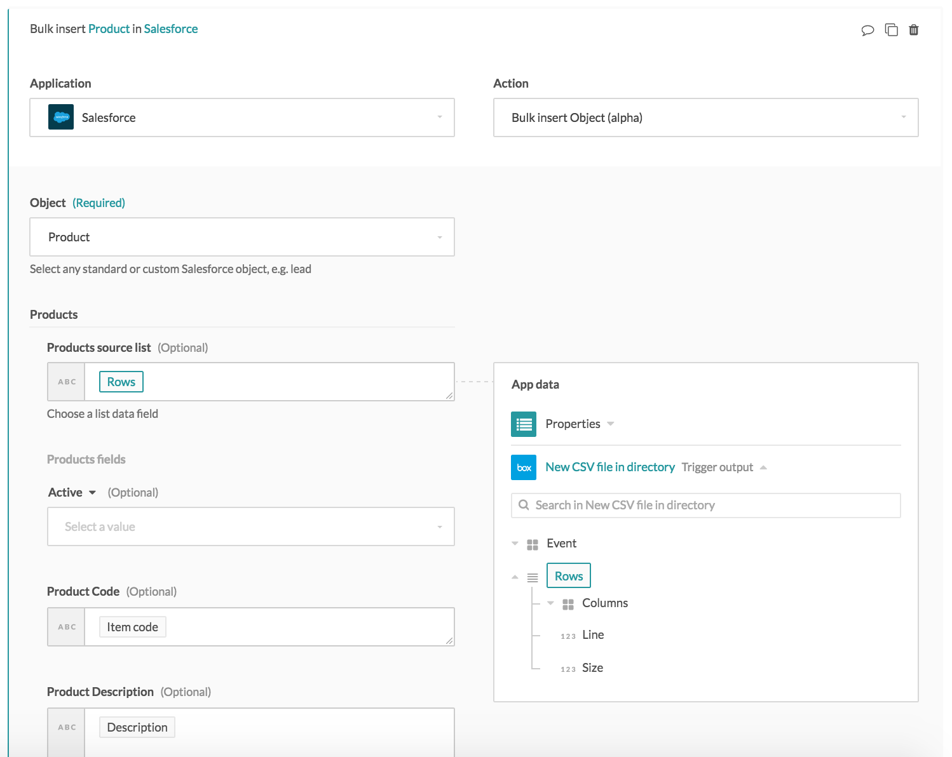The width and height of the screenshot is (952, 757).
Task: Click the blue Box app icon
Action: 524,467
